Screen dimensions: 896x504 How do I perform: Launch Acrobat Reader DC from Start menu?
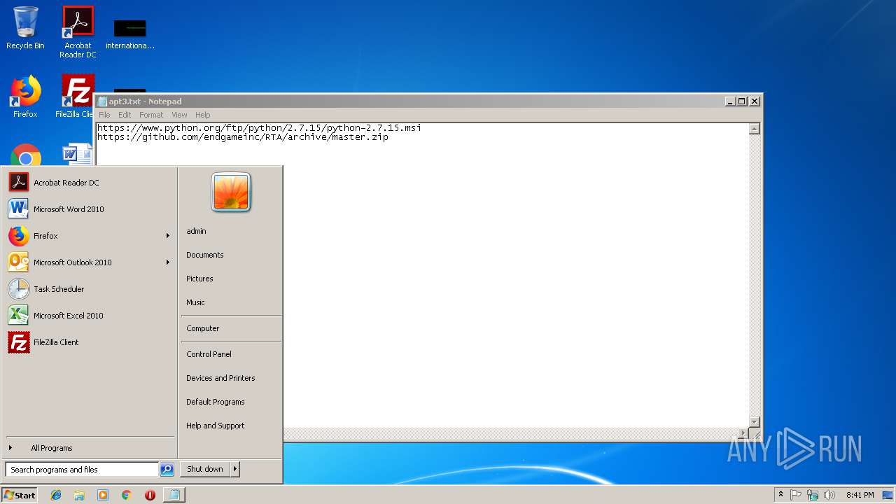pyautogui.click(x=89, y=183)
